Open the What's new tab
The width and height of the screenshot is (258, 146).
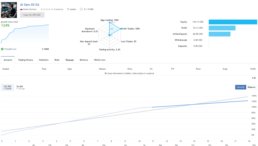click(x=100, y=60)
